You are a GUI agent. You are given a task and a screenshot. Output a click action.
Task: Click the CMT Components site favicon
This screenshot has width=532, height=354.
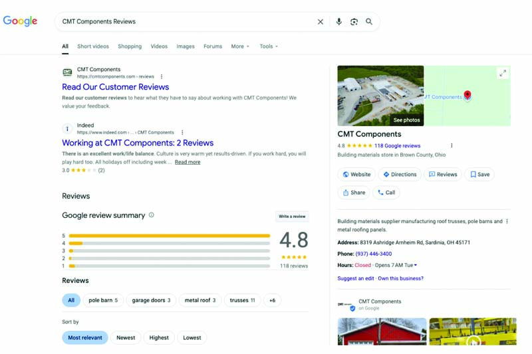pos(68,72)
